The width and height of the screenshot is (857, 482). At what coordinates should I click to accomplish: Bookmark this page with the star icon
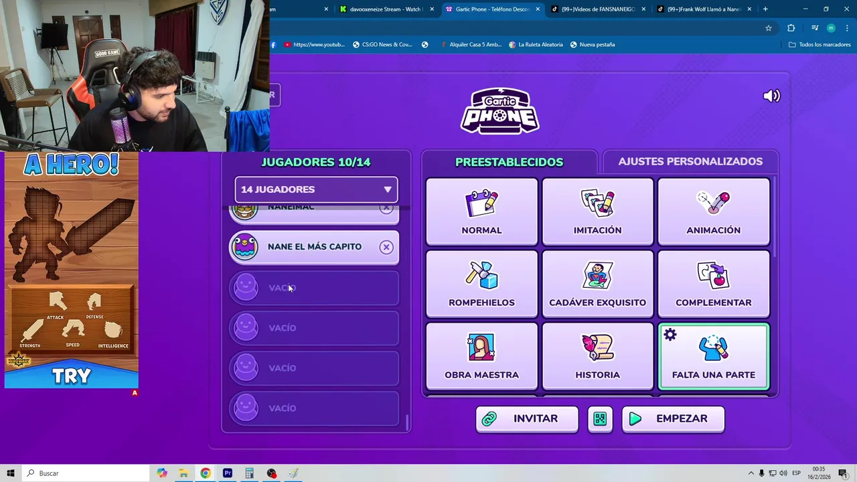click(769, 28)
